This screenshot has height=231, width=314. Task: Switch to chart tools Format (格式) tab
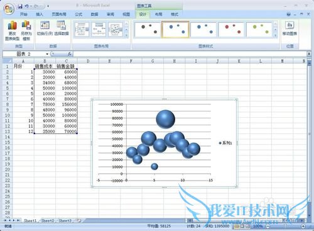point(175,14)
